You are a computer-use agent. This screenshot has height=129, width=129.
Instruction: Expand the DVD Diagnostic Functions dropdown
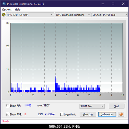(x=73, y=15)
